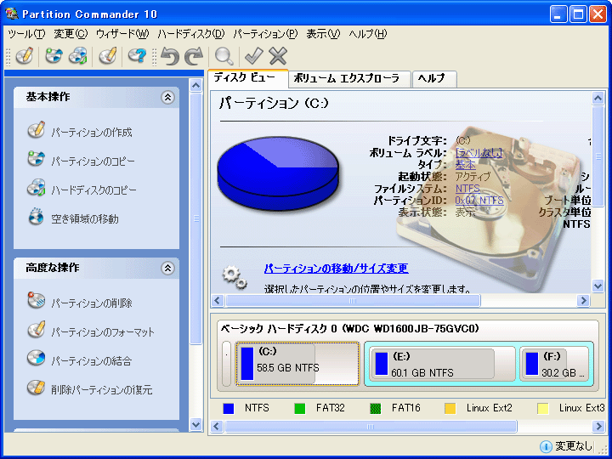
Task: Switch to the ボリューム エクスプローラ tab
Action: [349, 79]
